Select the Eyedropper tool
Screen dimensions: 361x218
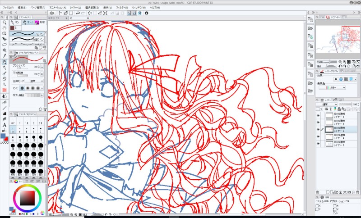click(5, 56)
